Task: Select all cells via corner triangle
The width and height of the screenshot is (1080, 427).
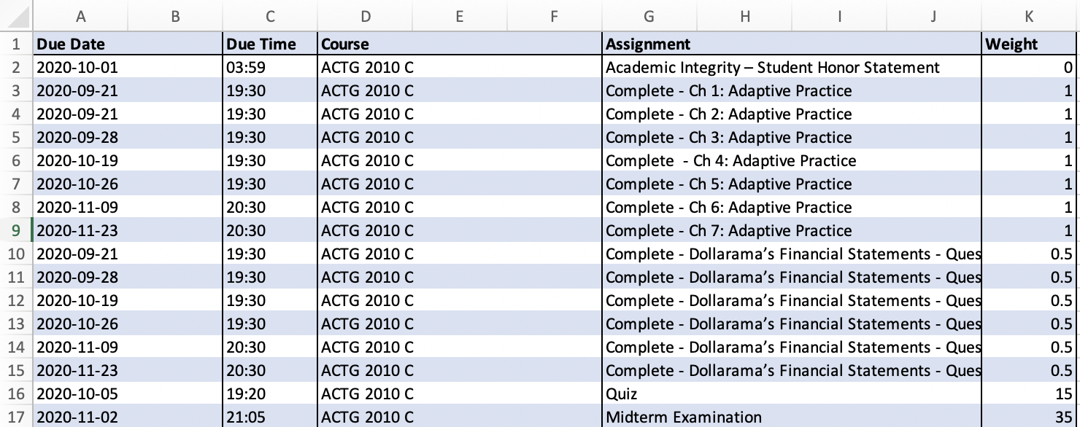Action: (x=16, y=16)
